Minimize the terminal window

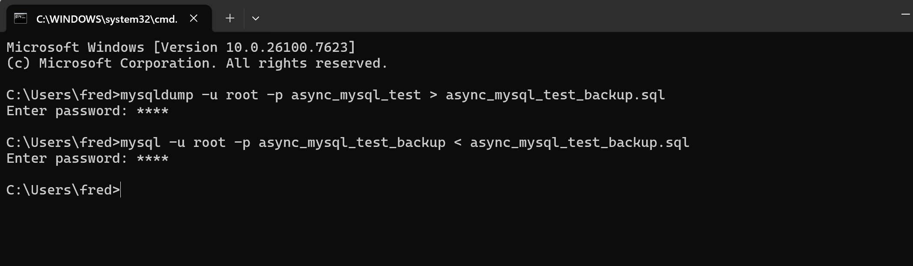905,15
